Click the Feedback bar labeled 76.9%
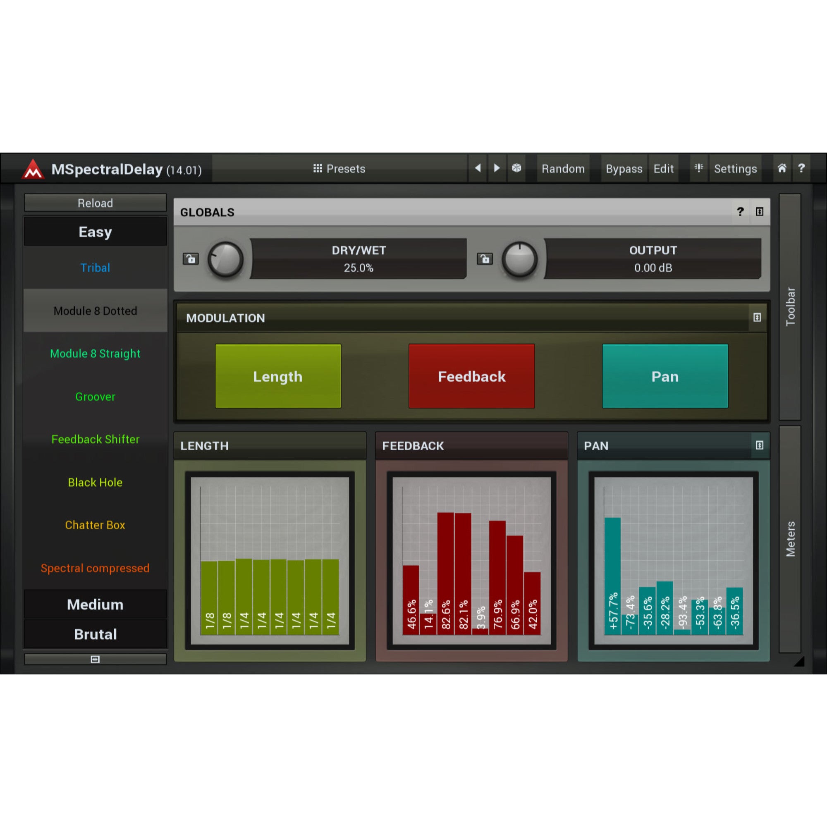Viewport: 827px width, 827px height. [497, 577]
